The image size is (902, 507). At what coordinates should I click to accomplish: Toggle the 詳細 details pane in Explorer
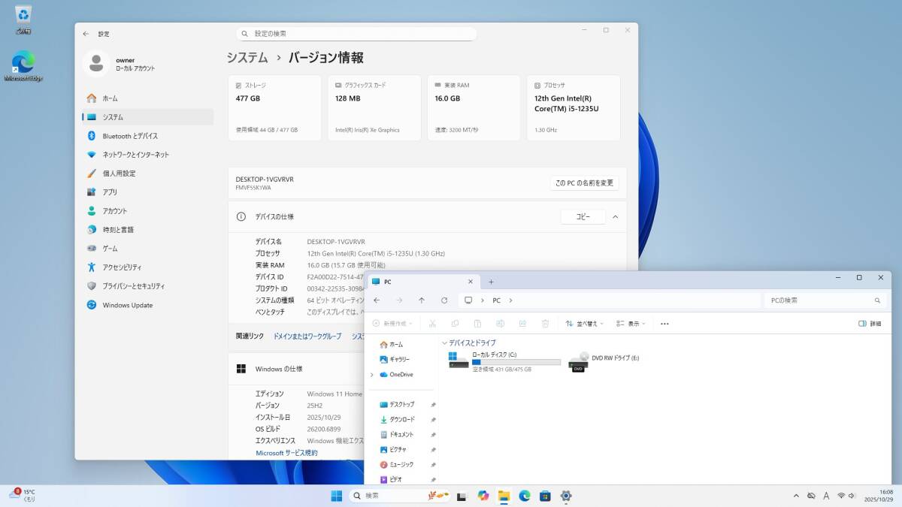[x=870, y=323]
